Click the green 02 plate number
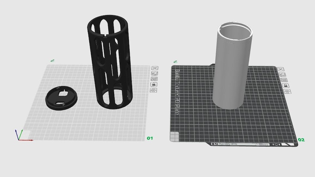 pyautogui.click(x=301, y=140)
